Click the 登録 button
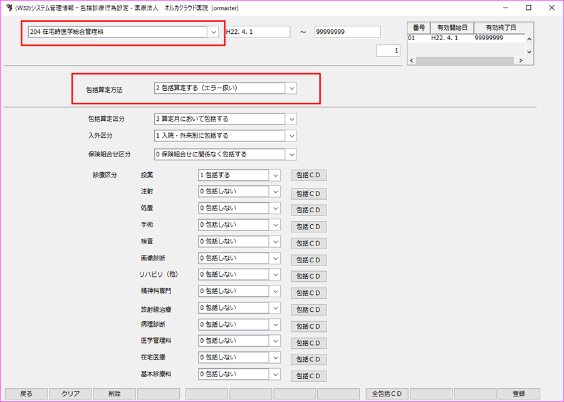 (519, 394)
